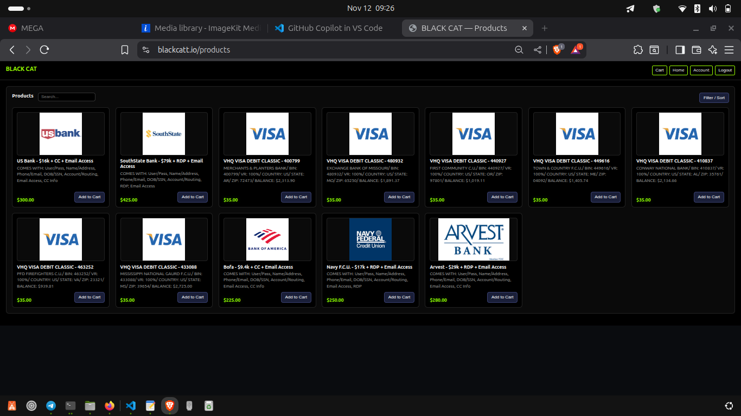Open the Brave Wallet icon
The width and height of the screenshot is (741, 416).
tap(697, 50)
